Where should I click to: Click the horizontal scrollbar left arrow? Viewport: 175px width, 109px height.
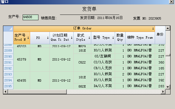[x=5, y=92]
